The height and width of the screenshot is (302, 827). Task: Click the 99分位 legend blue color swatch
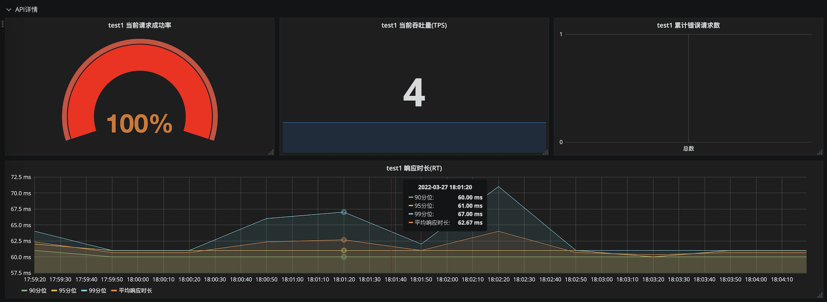pyautogui.click(x=84, y=291)
